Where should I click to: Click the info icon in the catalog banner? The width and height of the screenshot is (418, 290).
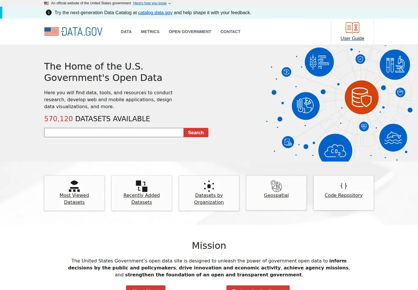[49, 12]
